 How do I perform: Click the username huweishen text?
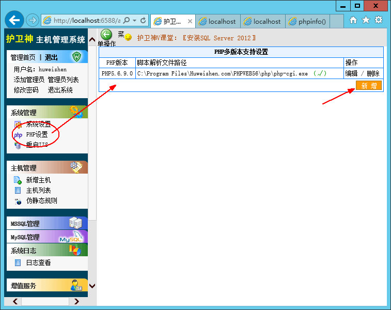(x=52, y=69)
